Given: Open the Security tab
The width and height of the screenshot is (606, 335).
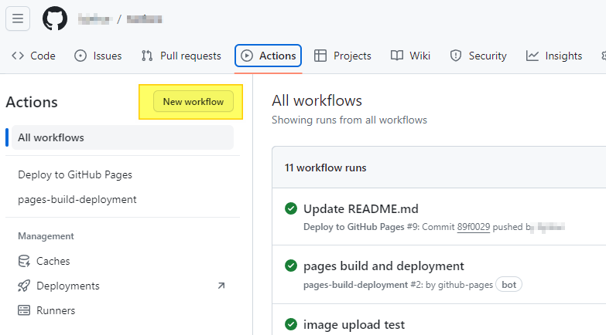Looking at the screenshot, I should (478, 56).
